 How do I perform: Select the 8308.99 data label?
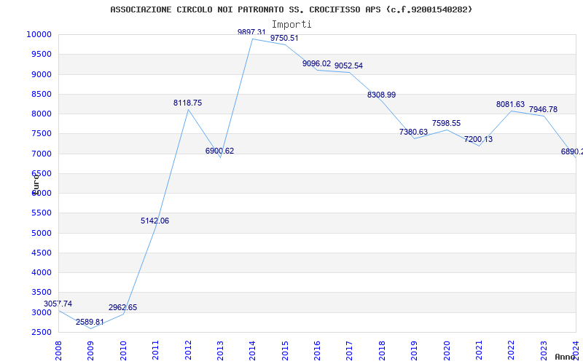[381, 95]
